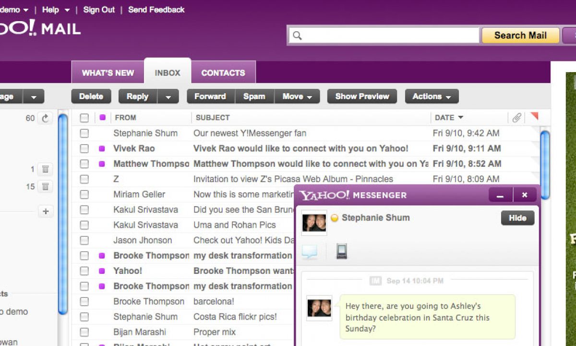Switch to the INBOX tab

tap(168, 72)
